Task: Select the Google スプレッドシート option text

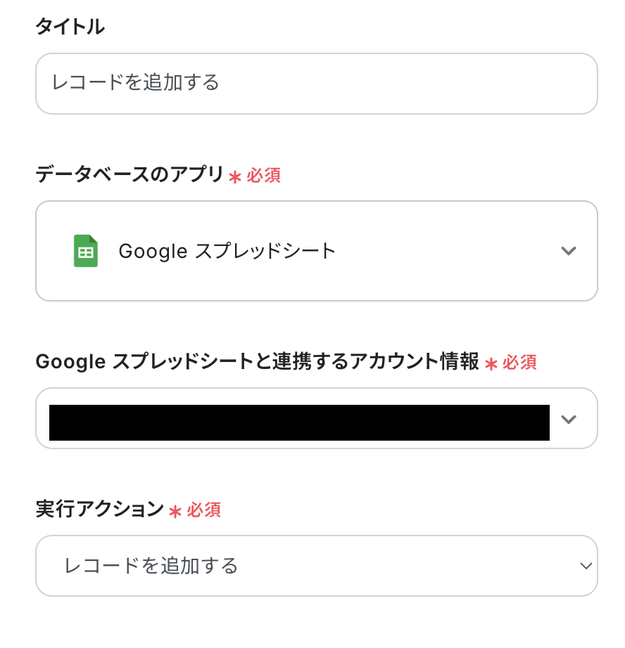Action: (227, 251)
